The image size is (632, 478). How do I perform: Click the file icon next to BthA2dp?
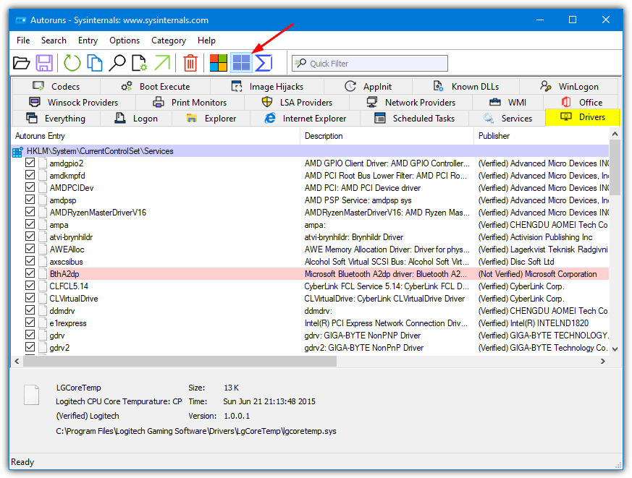42,274
